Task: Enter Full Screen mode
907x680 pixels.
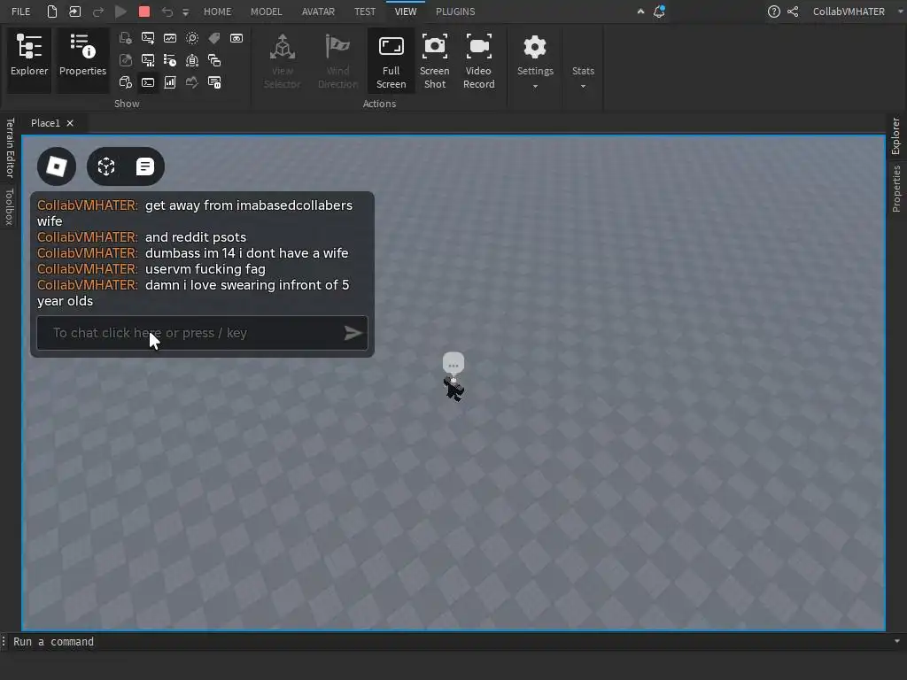Action: tap(391, 61)
